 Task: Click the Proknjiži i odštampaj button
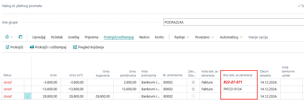(48, 47)
